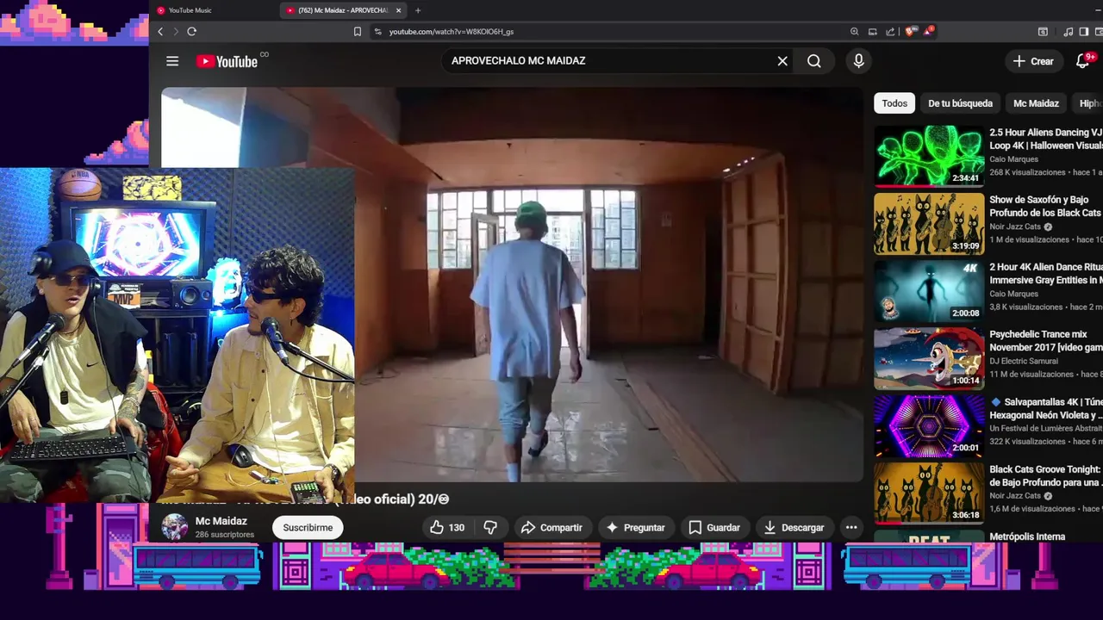Open Show de Saxofón y Bajo thumbnail
The image size is (1103, 620).
929,223
